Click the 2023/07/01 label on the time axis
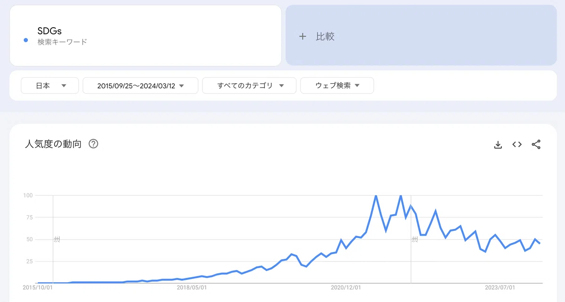 click(500, 287)
